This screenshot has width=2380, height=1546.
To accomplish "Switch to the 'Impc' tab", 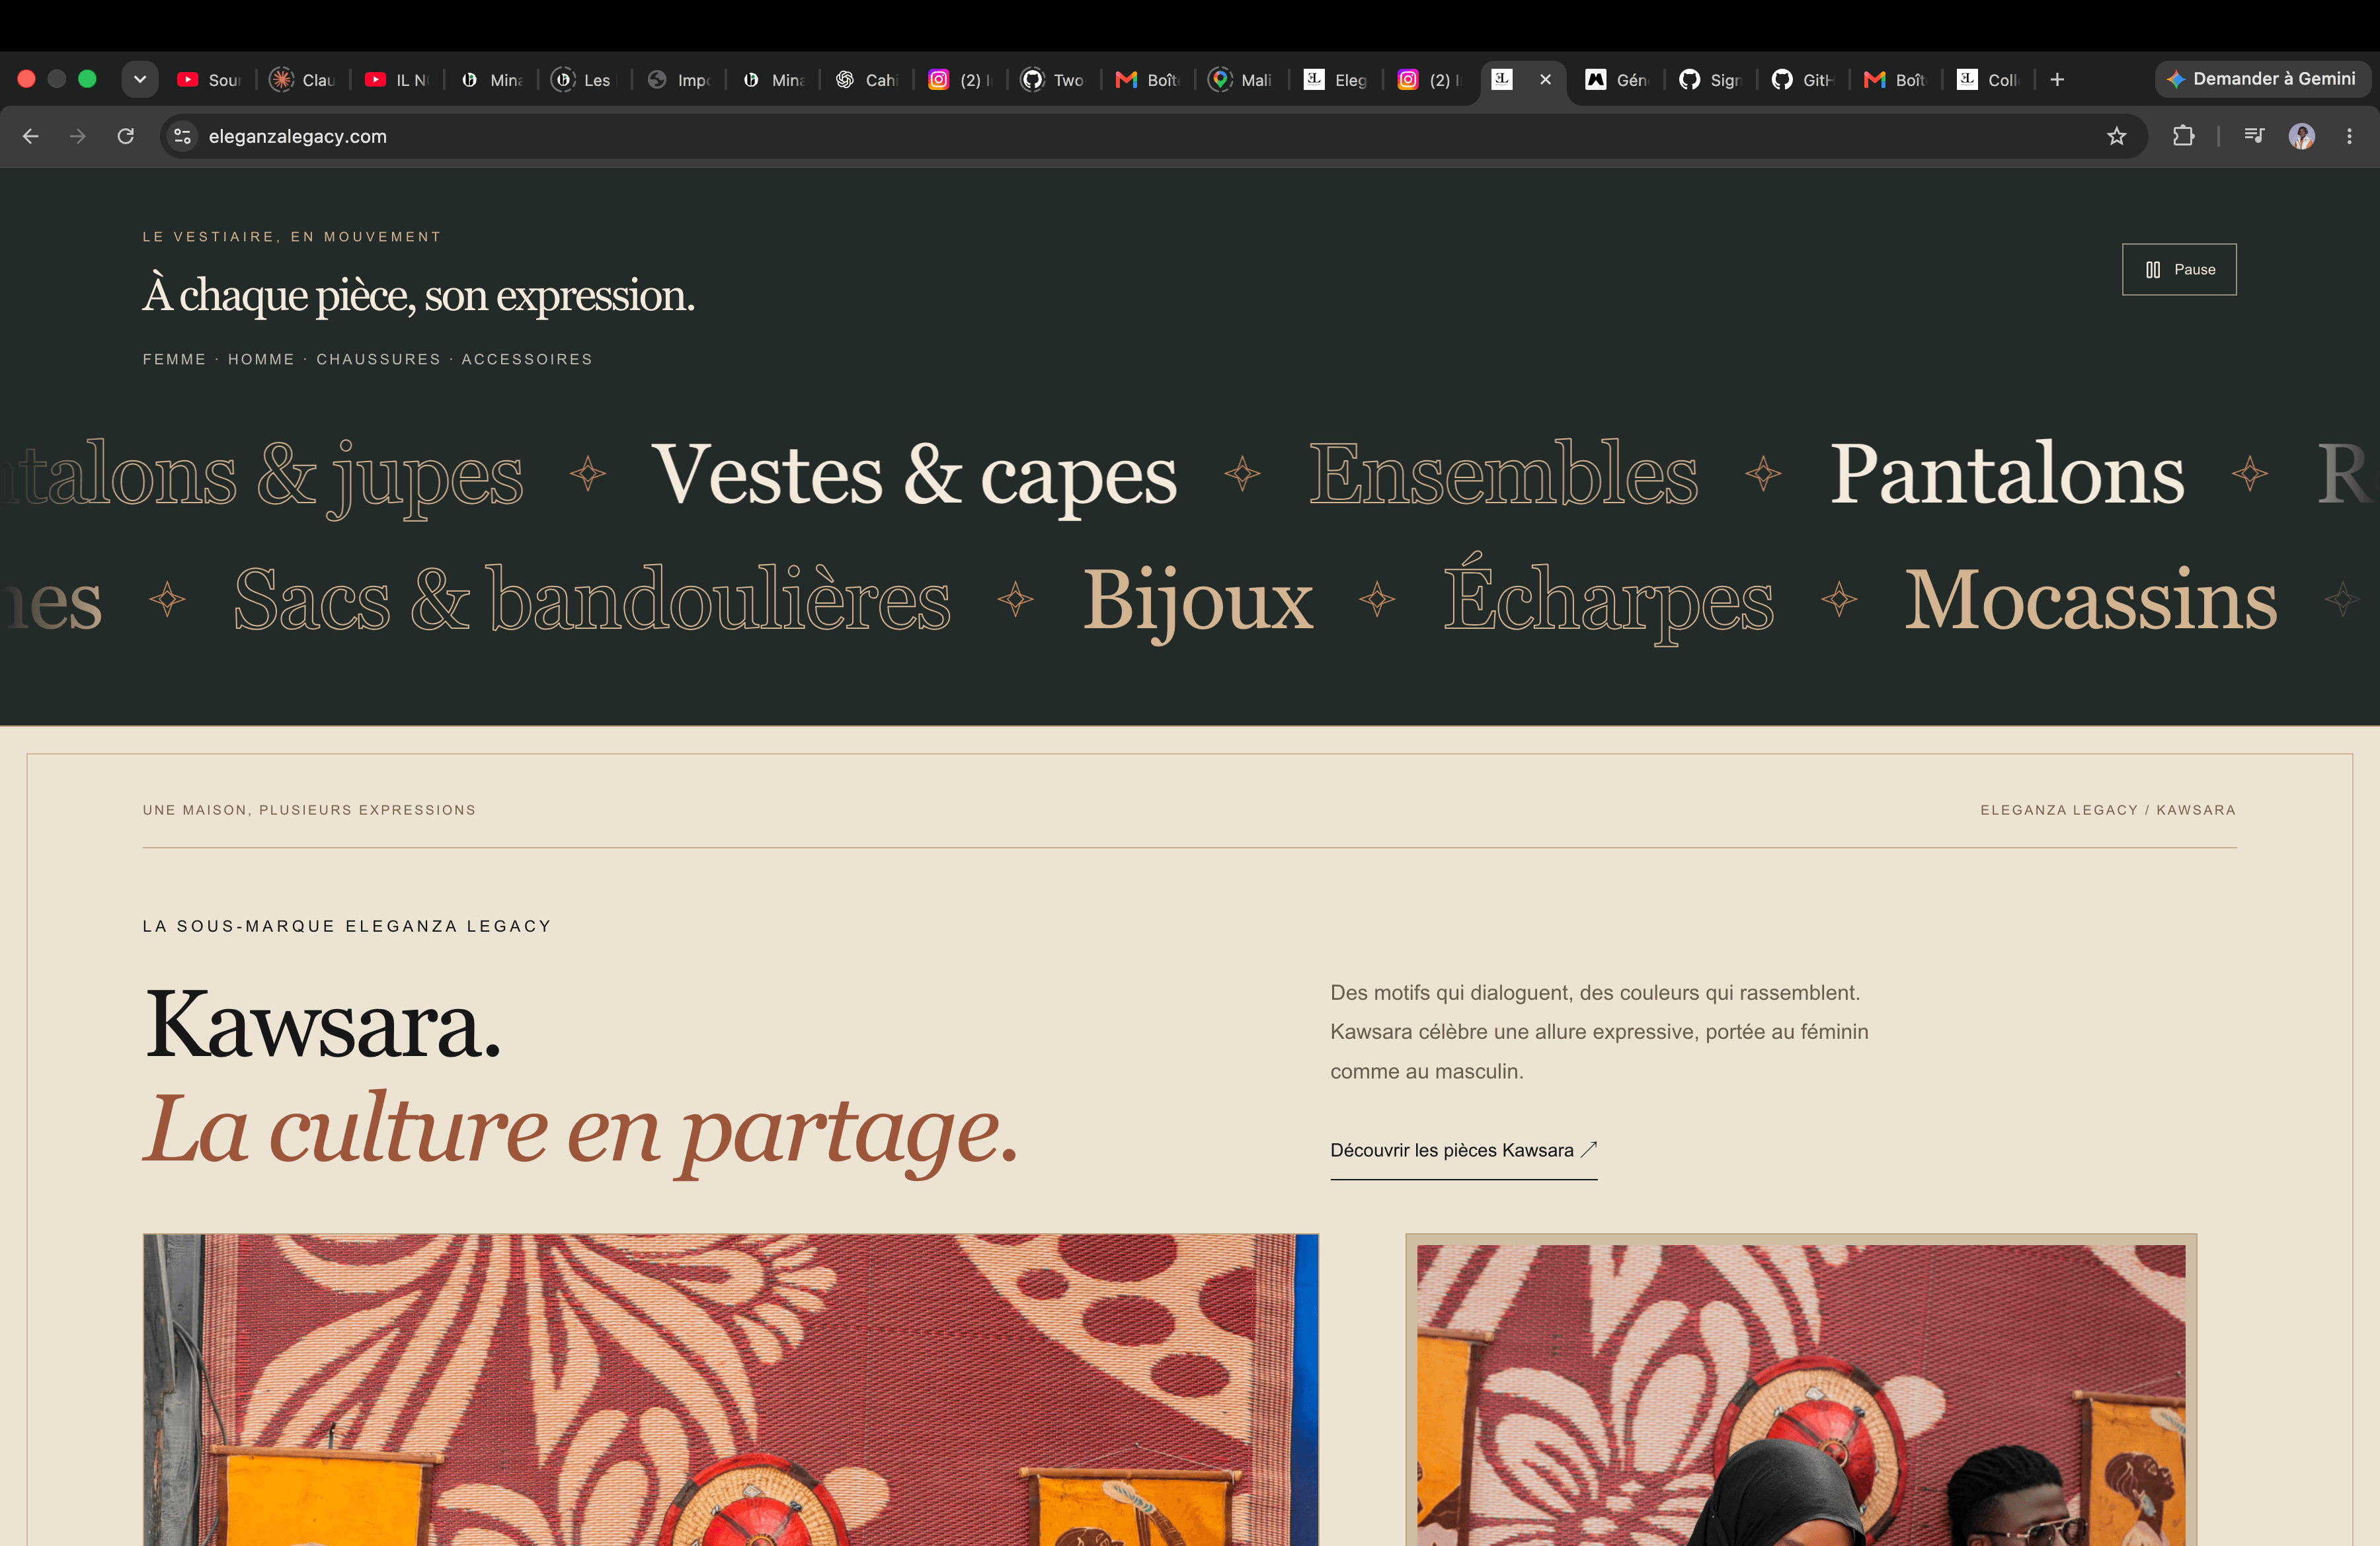I will coord(679,79).
